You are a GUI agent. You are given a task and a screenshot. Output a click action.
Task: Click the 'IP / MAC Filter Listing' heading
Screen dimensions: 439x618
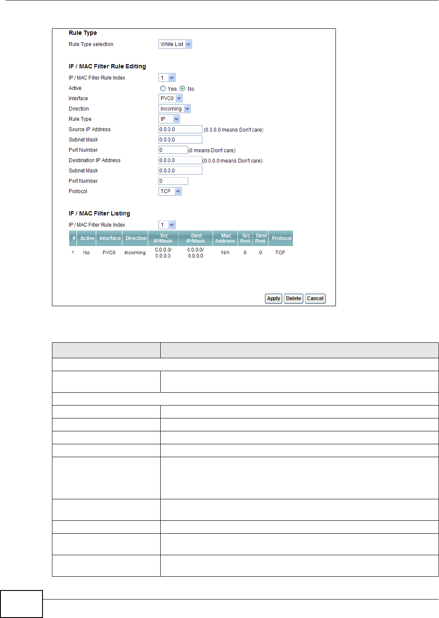(99, 213)
